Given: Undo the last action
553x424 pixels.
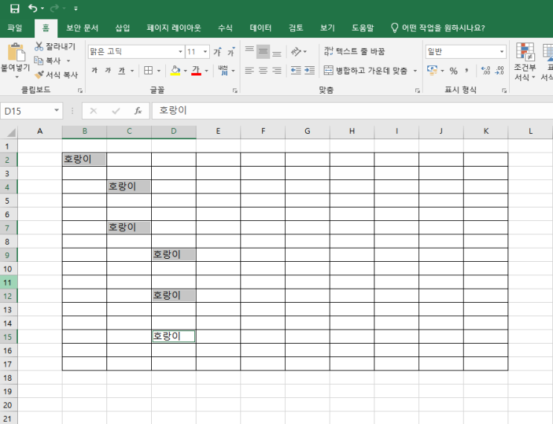Looking at the screenshot, I should (x=33, y=8).
